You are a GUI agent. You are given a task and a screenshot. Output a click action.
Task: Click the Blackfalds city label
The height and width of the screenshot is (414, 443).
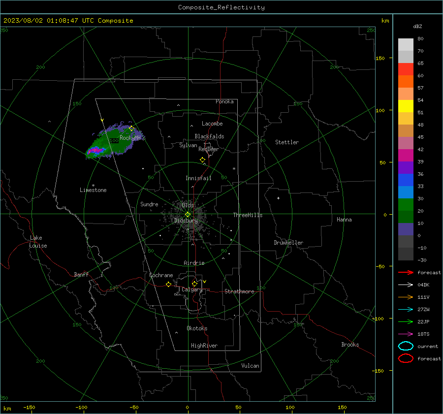(x=209, y=136)
